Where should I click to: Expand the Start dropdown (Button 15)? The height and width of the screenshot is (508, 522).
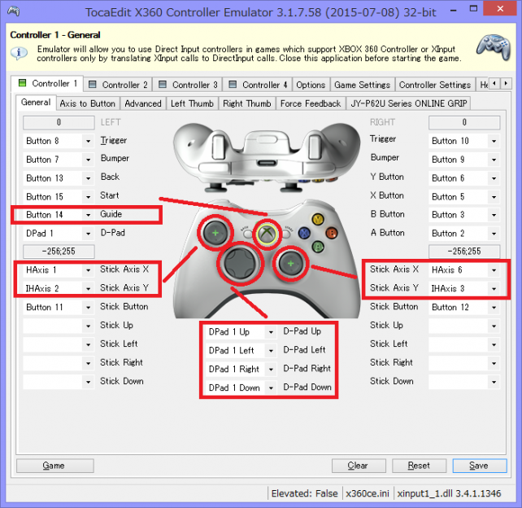point(89,197)
